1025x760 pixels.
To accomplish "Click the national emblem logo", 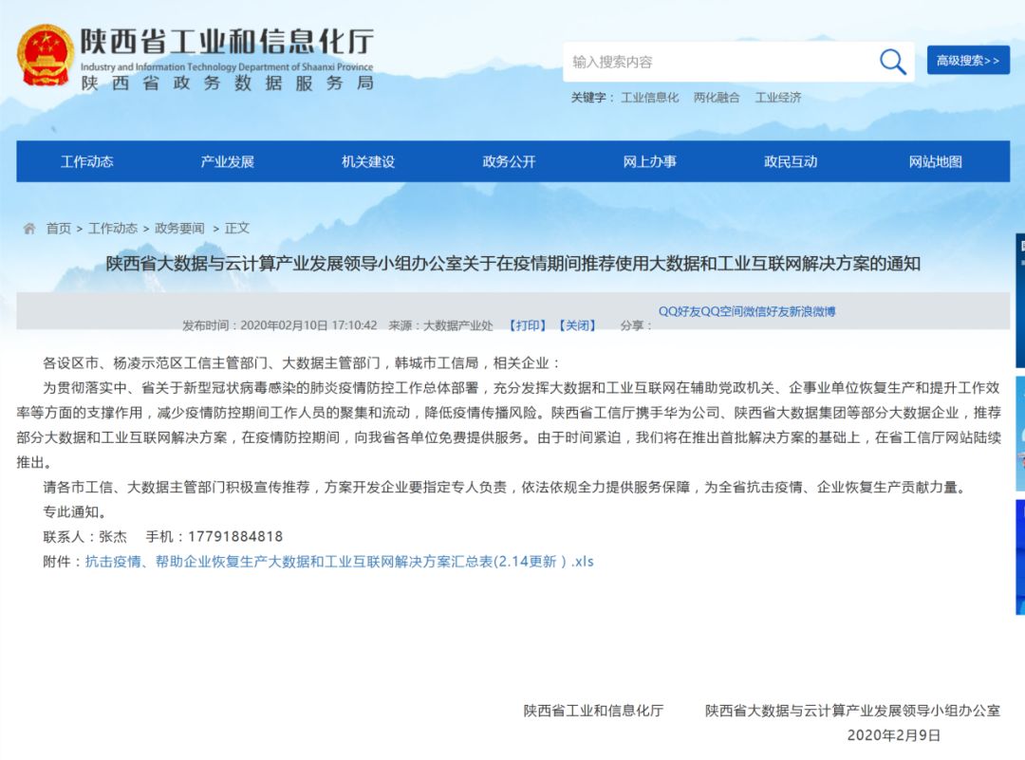I will [45, 56].
